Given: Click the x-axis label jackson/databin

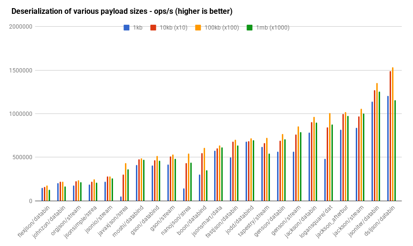Looking at the screenshot, I should (301, 222).
